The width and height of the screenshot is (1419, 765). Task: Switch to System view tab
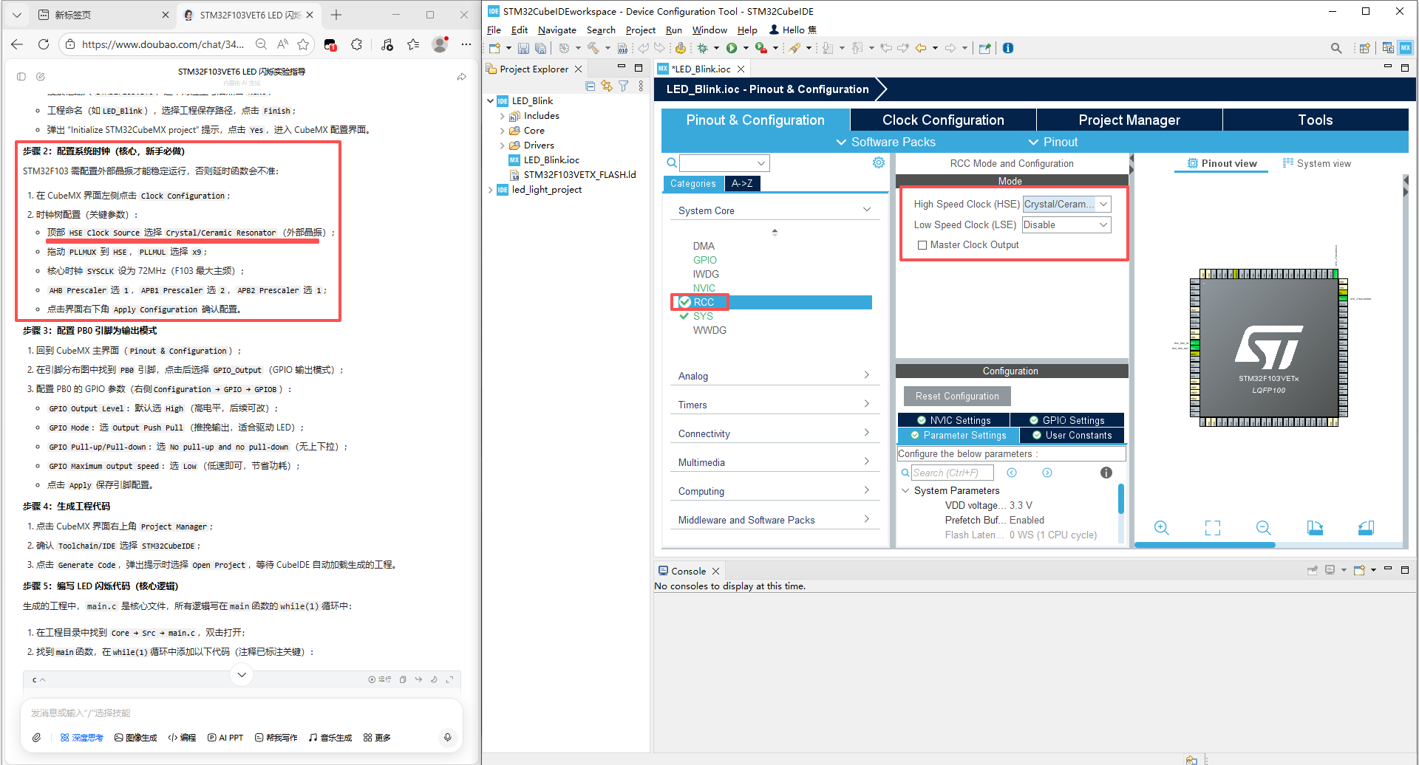tap(1316, 163)
